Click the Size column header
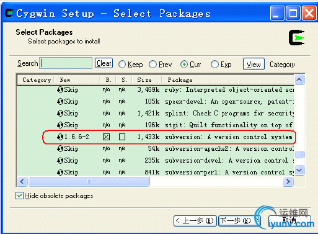The width and height of the screenshot is (318, 234). (x=147, y=80)
